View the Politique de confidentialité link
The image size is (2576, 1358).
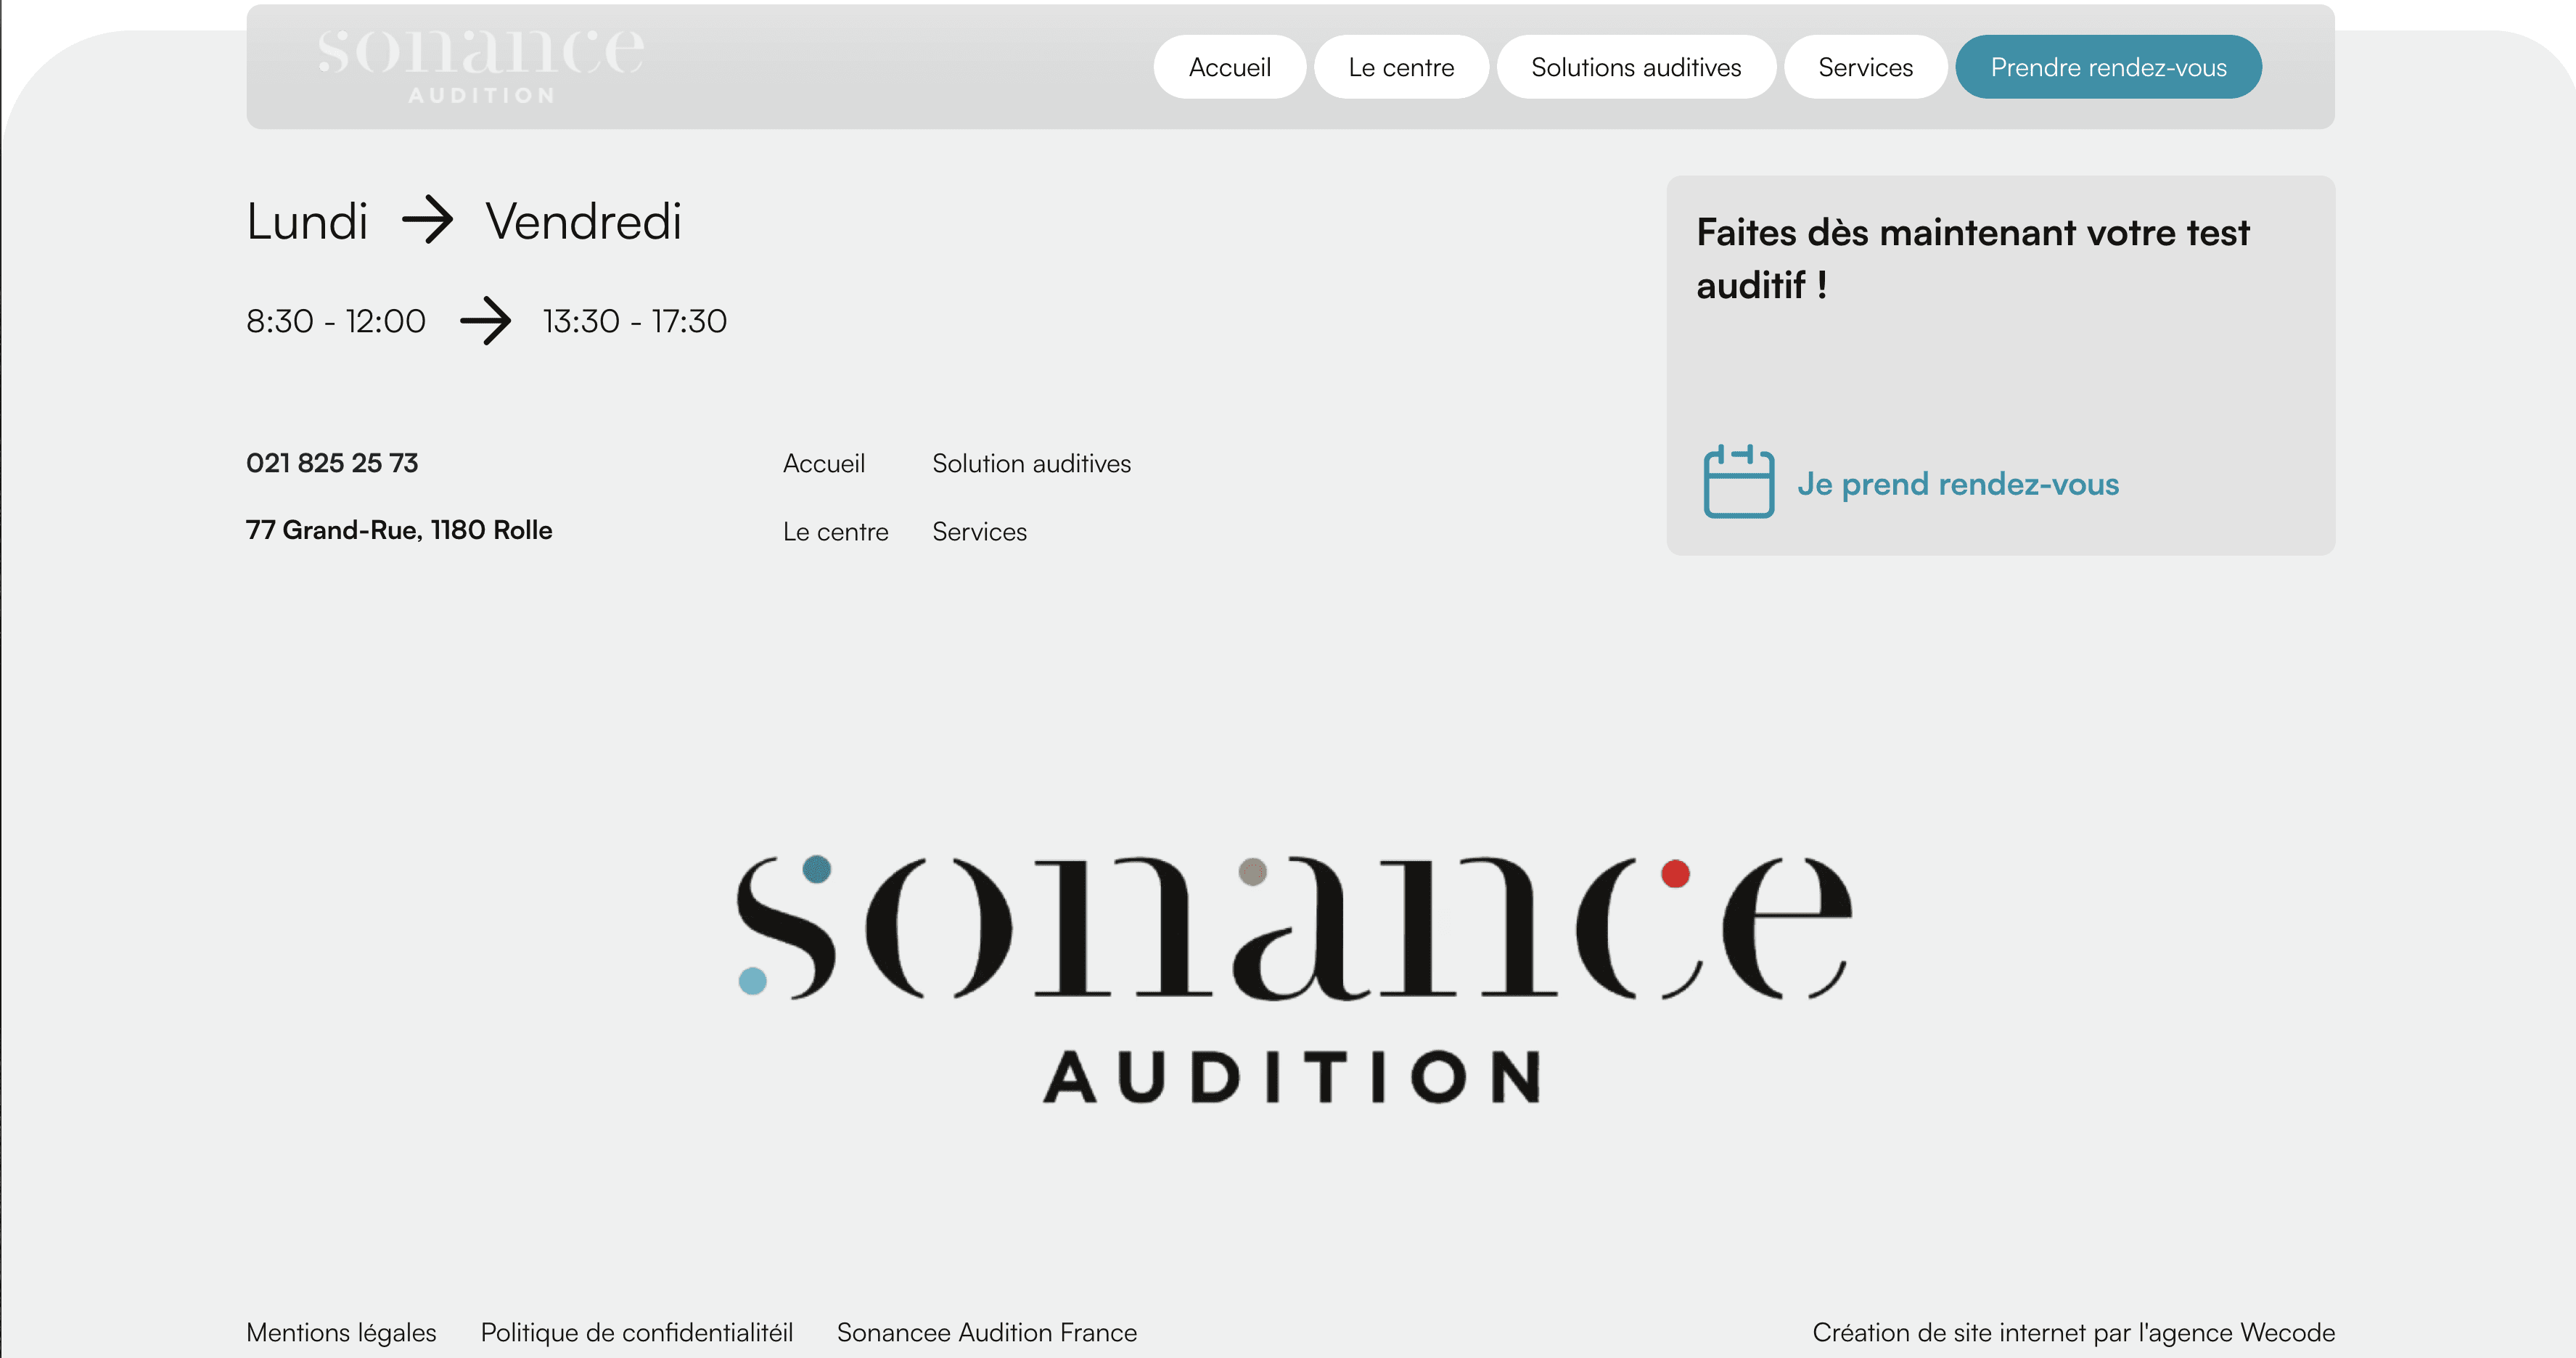pos(636,1332)
